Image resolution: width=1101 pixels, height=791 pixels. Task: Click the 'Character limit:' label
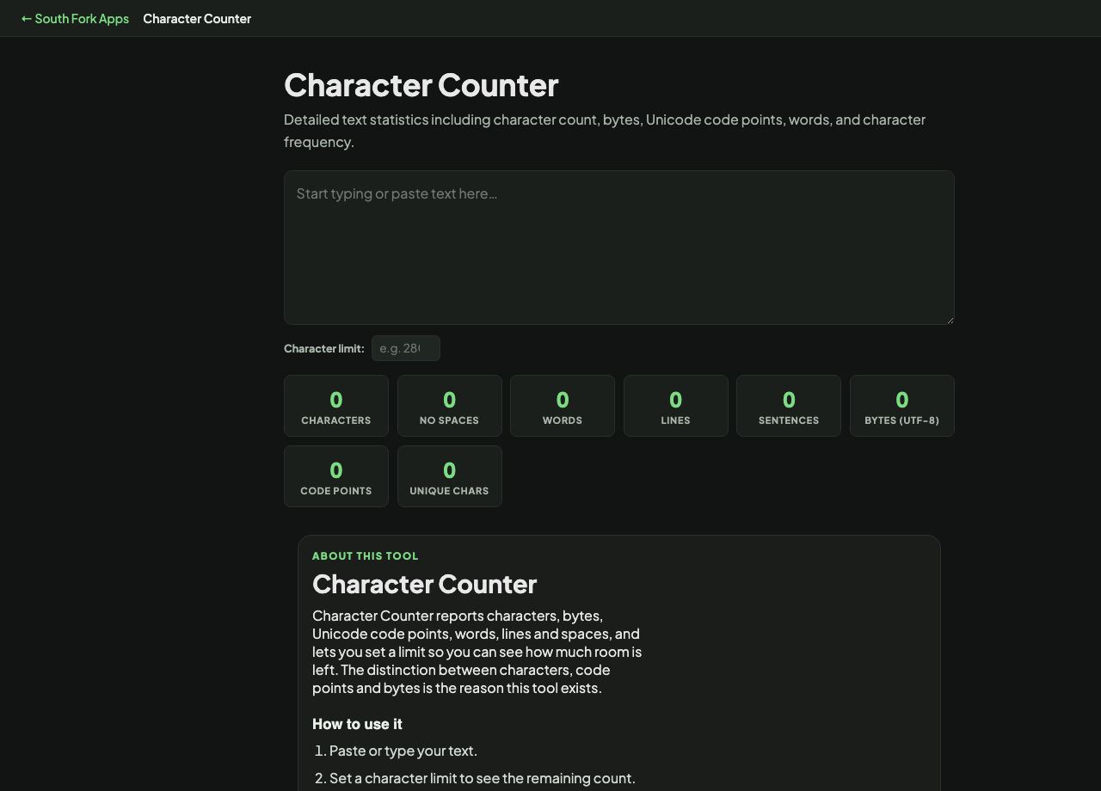coord(324,348)
